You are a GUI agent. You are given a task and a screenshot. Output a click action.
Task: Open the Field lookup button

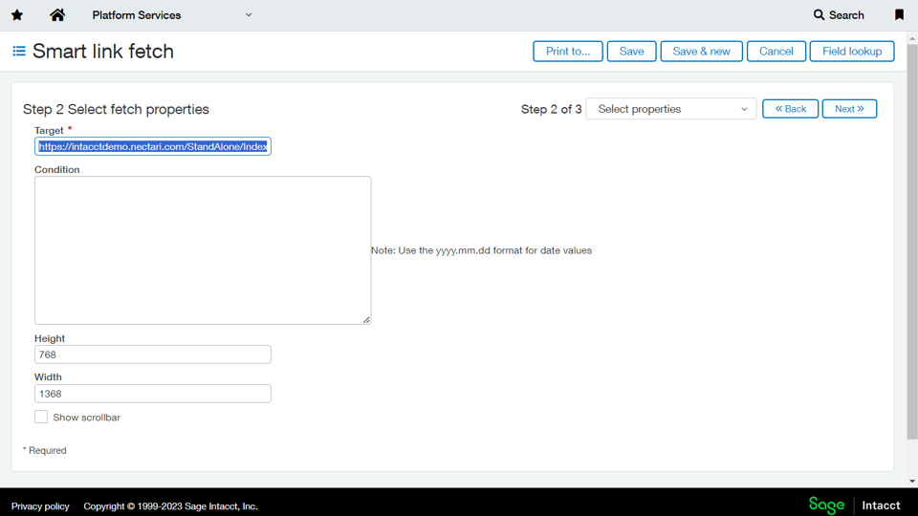tap(851, 52)
